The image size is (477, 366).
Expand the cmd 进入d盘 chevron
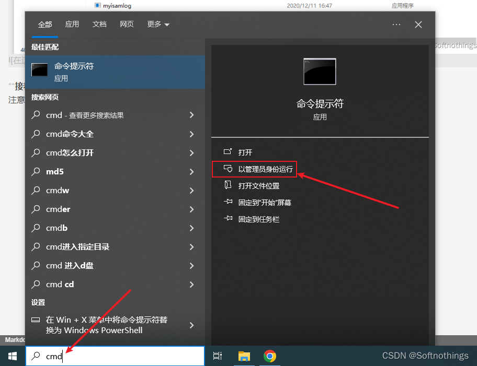191,266
